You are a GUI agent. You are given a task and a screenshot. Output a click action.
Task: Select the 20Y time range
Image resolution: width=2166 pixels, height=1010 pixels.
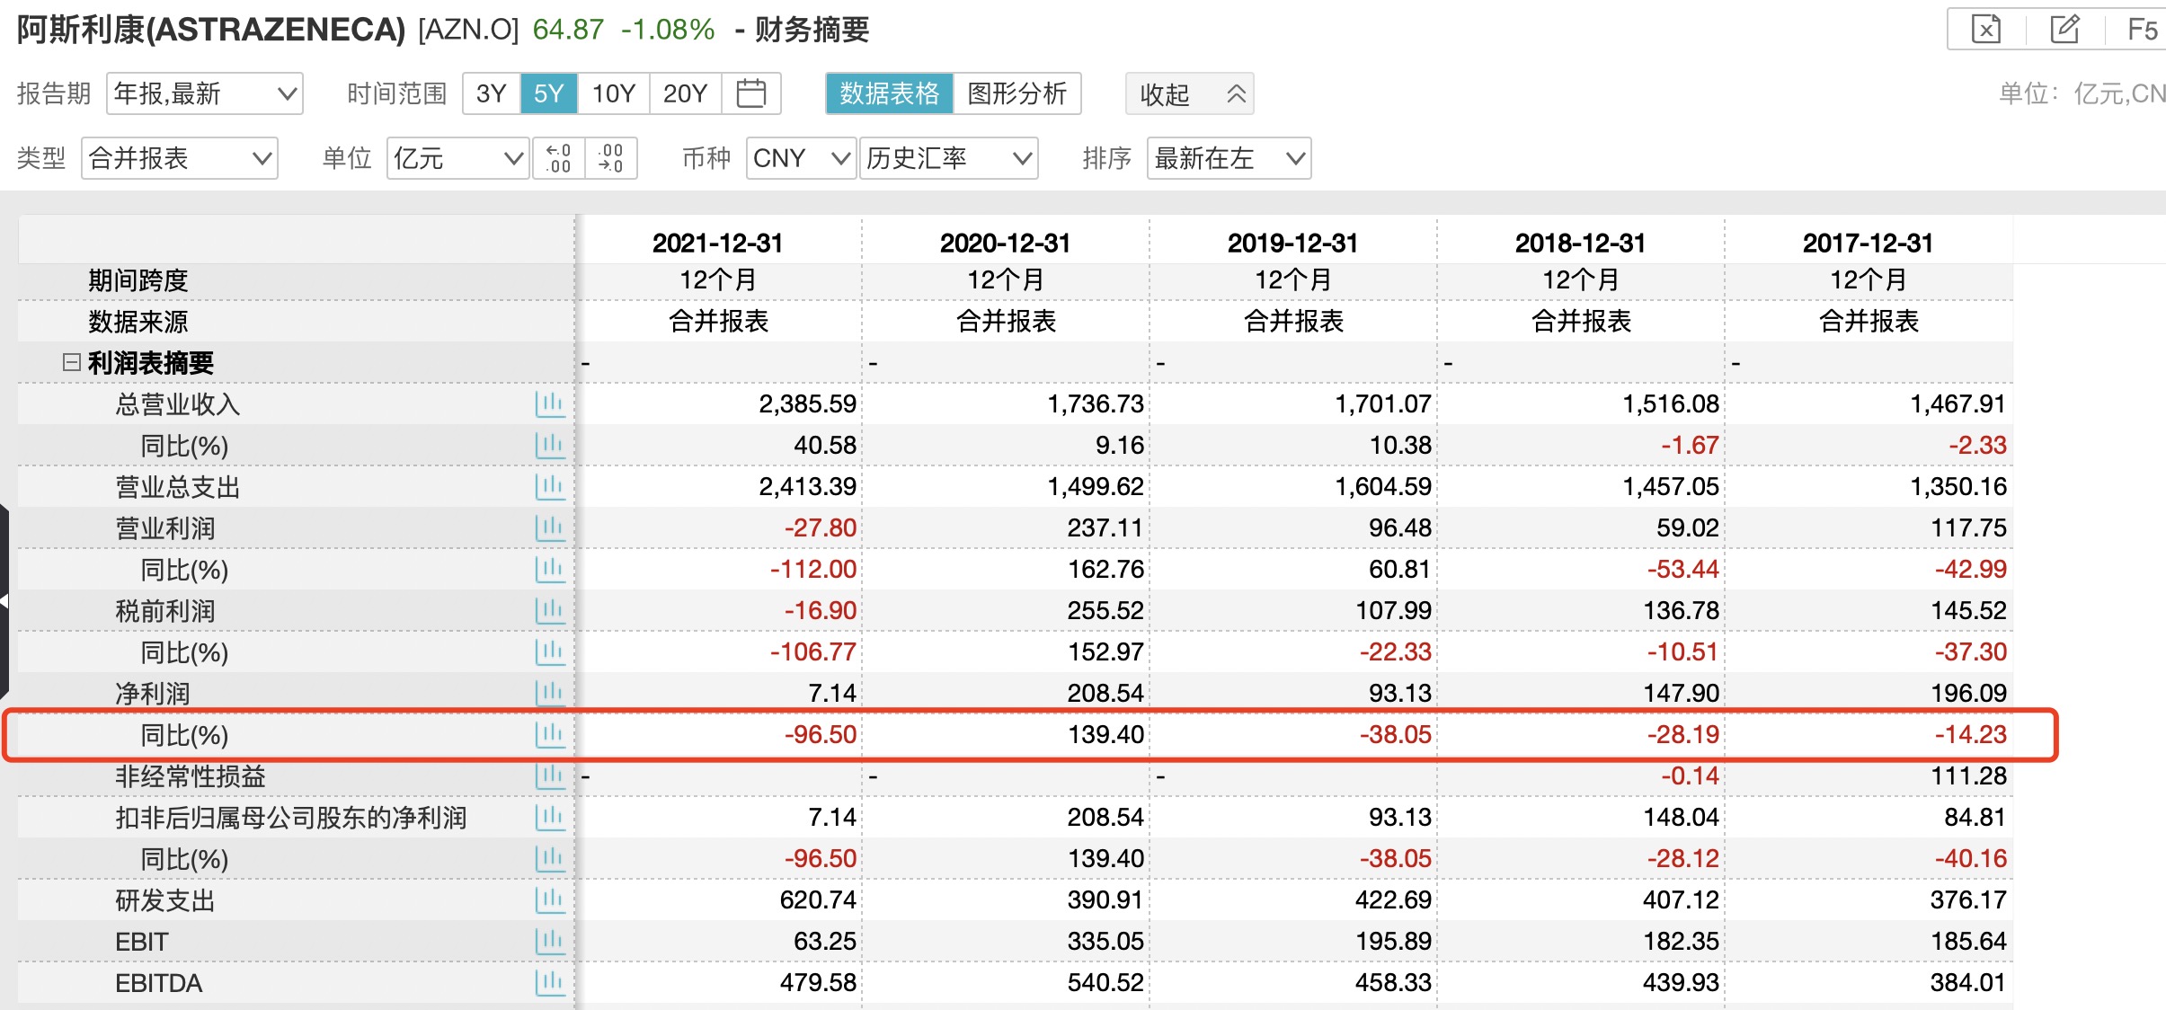pos(685,93)
